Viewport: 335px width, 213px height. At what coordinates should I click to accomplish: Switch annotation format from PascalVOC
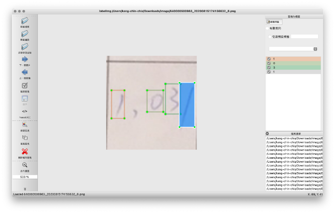click(x=24, y=111)
